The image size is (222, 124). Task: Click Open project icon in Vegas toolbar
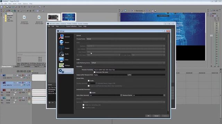[5, 7]
